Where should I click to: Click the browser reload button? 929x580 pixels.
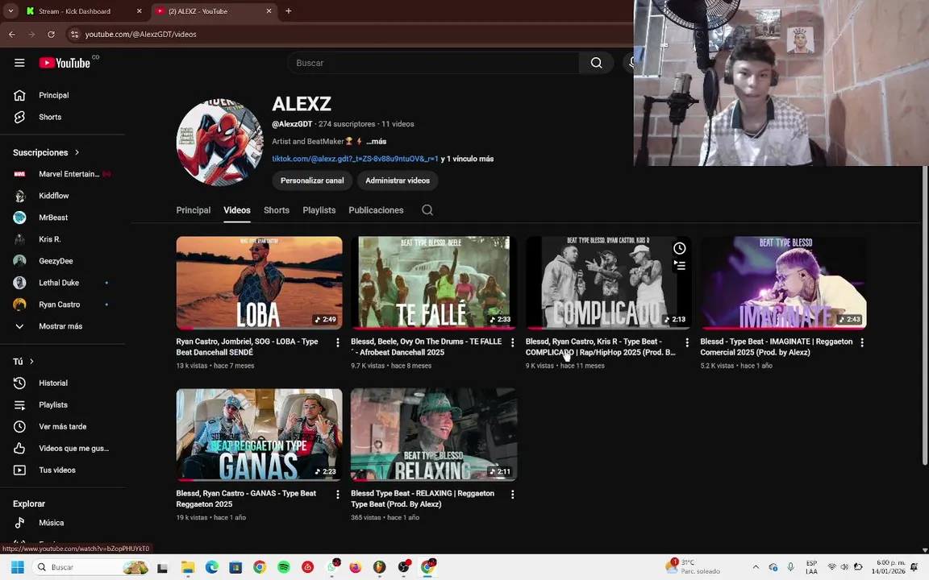coord(51,35)
